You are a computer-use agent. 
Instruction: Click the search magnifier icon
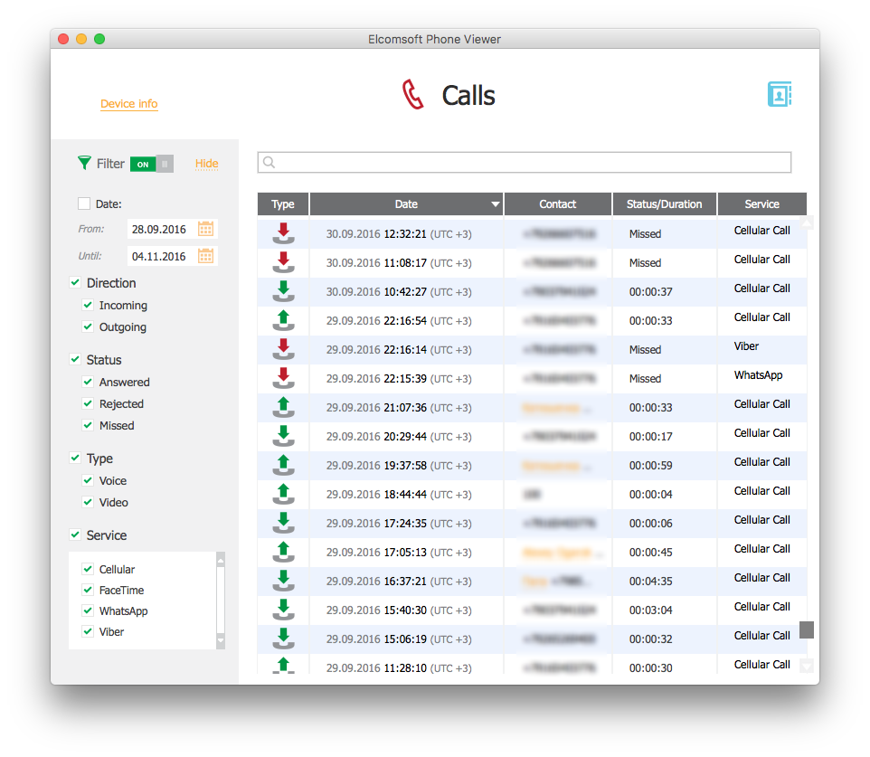(x=269, y=163)
